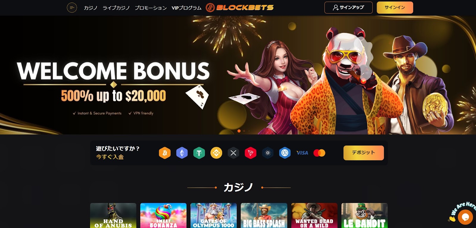Open the カジノ menu item
The height and width of the screenshot is (228, 476).
pyautogui.click(x=91, y=8)
